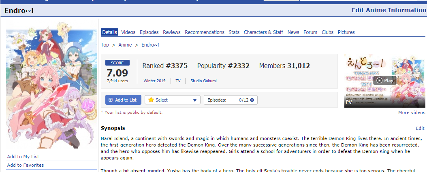Open the Videos tab
The image size is (427, 172).
point(128,32)
